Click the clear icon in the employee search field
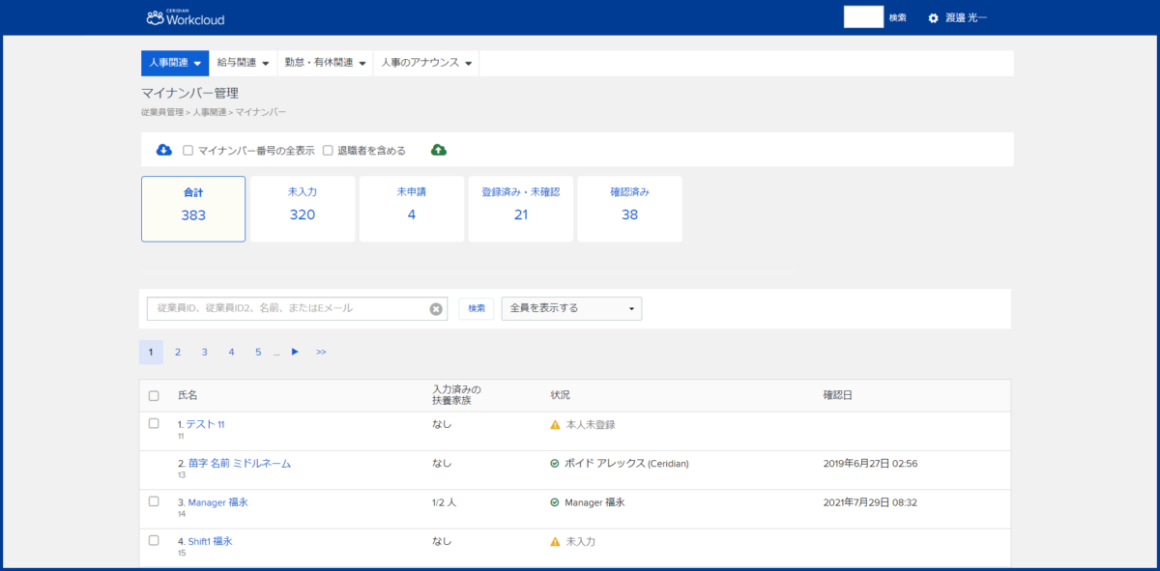 click(437, 308)
